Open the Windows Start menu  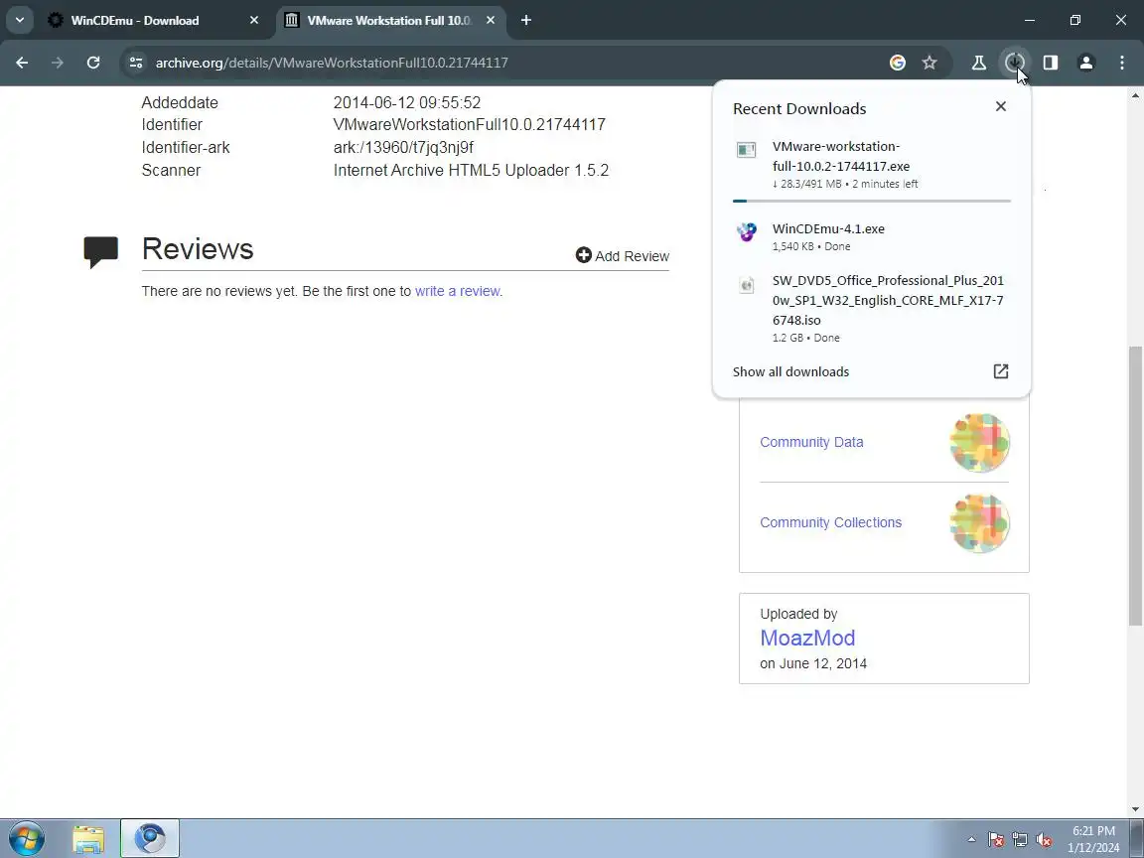click(x=26, y=838)
